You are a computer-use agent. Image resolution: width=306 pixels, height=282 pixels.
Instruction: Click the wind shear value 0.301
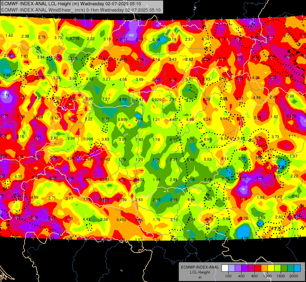coord(104,180)
